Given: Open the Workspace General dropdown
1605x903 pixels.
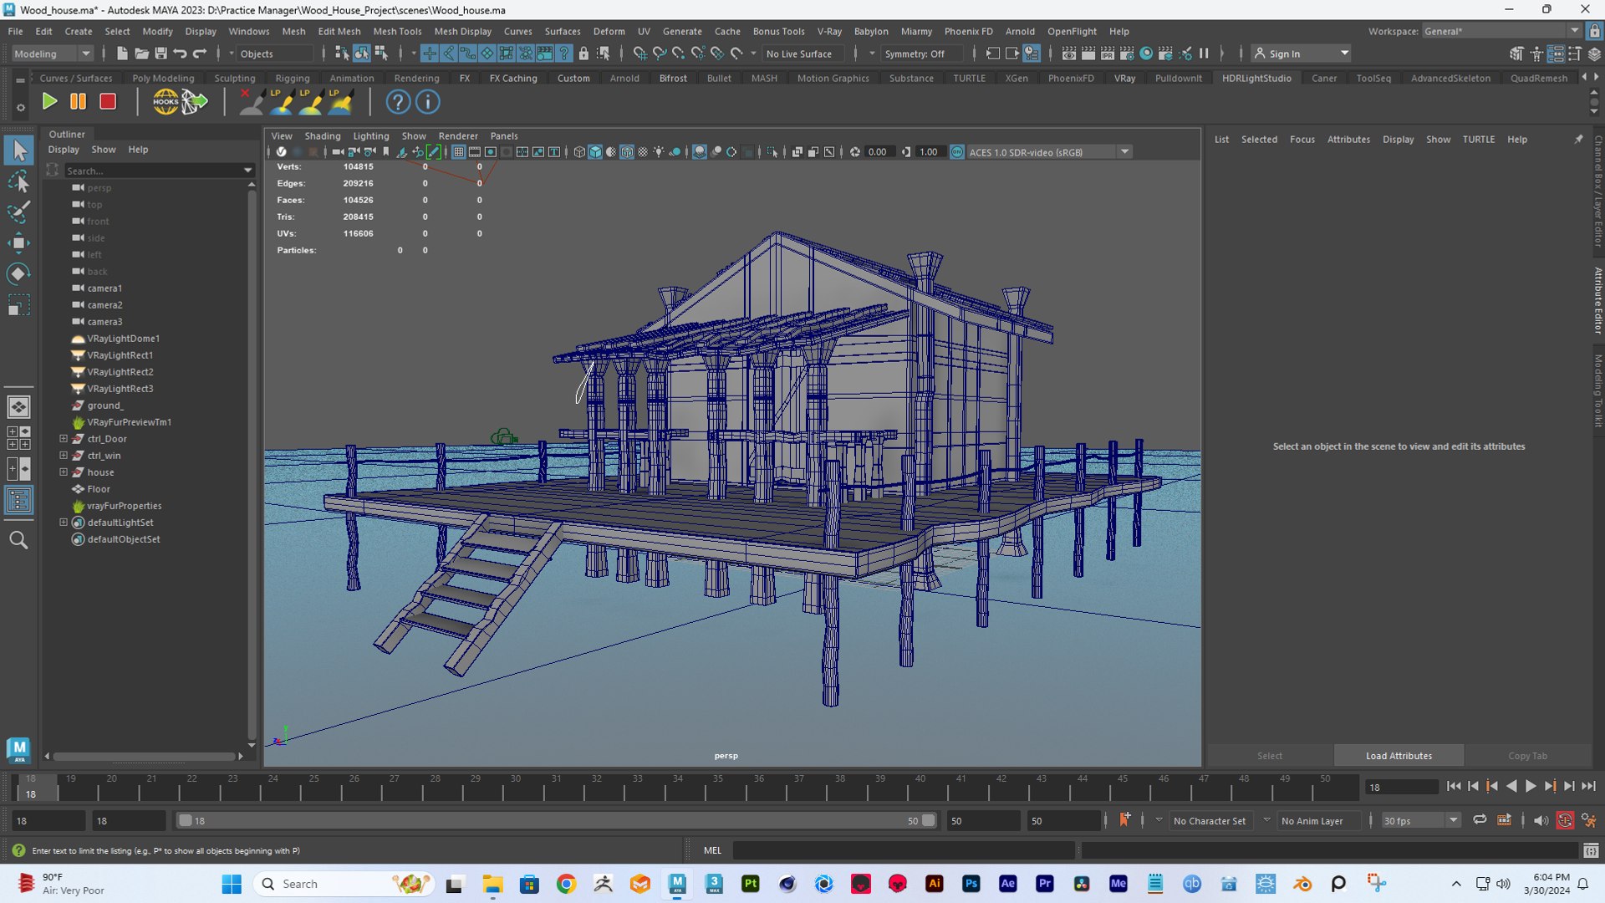Looking at the screenshot, I should 1501,31.
